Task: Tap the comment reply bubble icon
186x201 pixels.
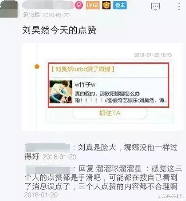Action: [155, 7]
